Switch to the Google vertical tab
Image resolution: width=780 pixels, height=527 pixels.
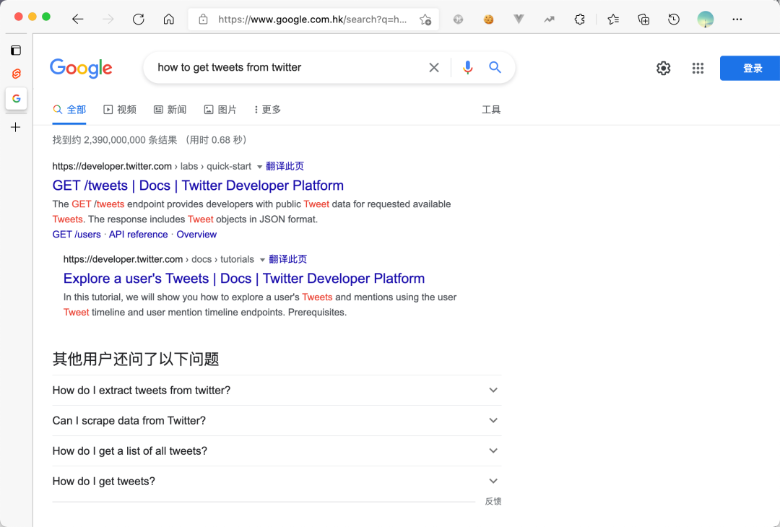point(16,98)
